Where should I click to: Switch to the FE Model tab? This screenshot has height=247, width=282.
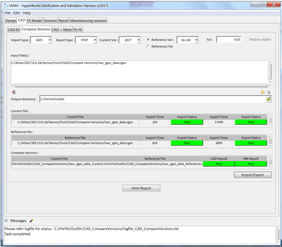point(34,20)
